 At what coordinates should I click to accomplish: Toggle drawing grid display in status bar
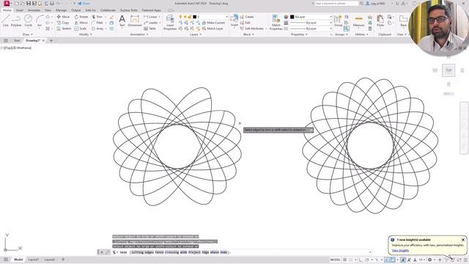click(x=345, y=260)
